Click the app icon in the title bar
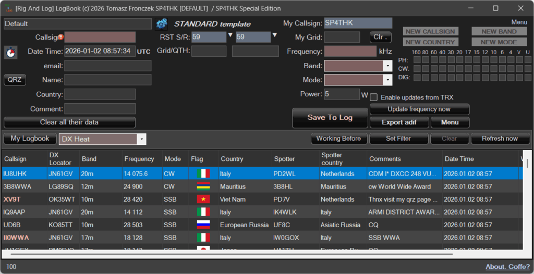The width and height of the screenshot is (534, 274). tap(8, 8)
